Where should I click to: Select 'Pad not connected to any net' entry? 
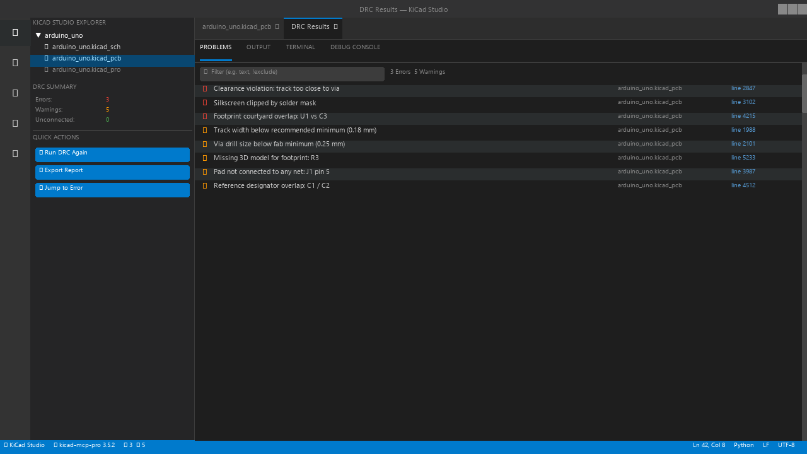272,172
